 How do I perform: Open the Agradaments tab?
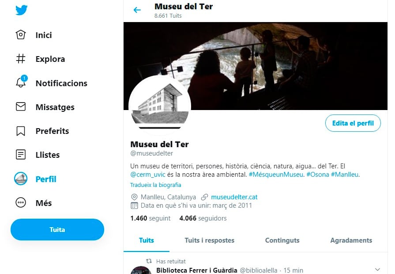coord(351,240)
